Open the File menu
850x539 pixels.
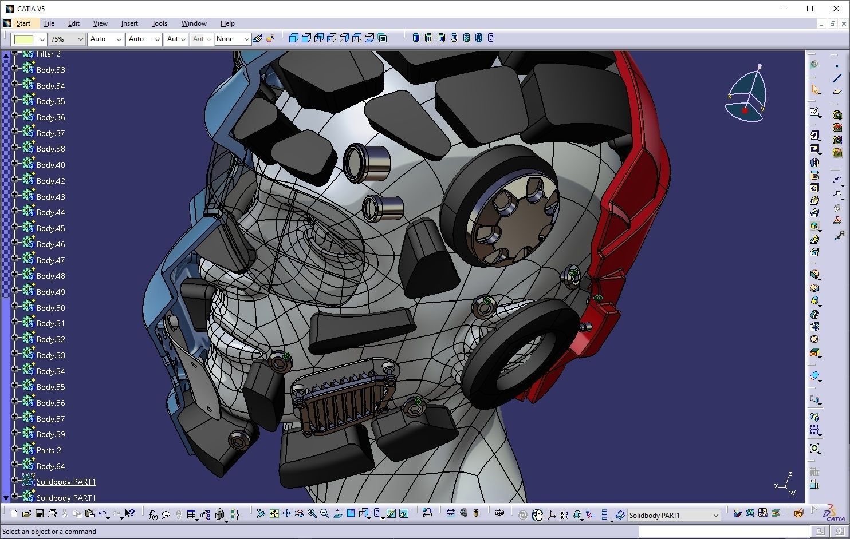coord(49,23)
